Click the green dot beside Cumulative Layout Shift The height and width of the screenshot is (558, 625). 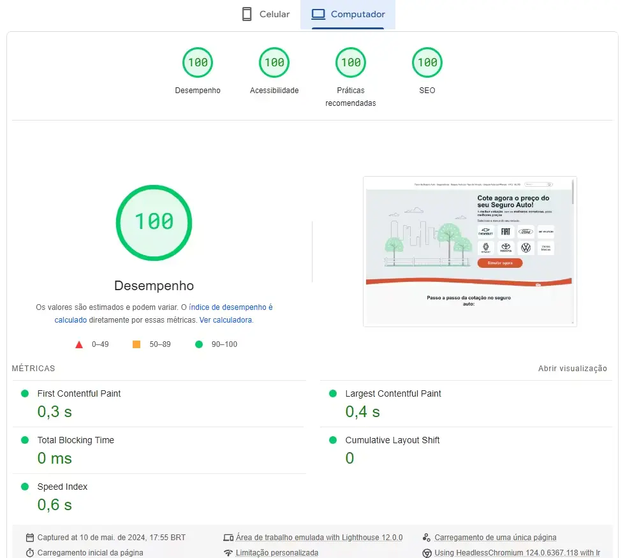pos(332,440)
